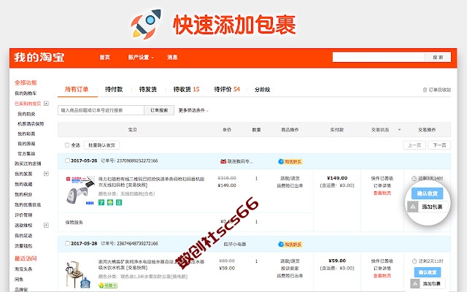This screenshot has width=467, height=292.
Task: Click the 添加包裹 label on the ¥59.00 order
Action: pos(431,283)
